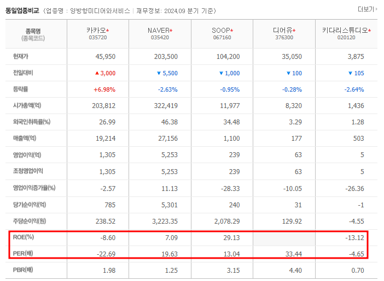Image resolution: width=384 pixels, height=281 pixels.
Task: Click 디어유 current price 35,050
Action: pyautogui.click(x=292, y=57)
